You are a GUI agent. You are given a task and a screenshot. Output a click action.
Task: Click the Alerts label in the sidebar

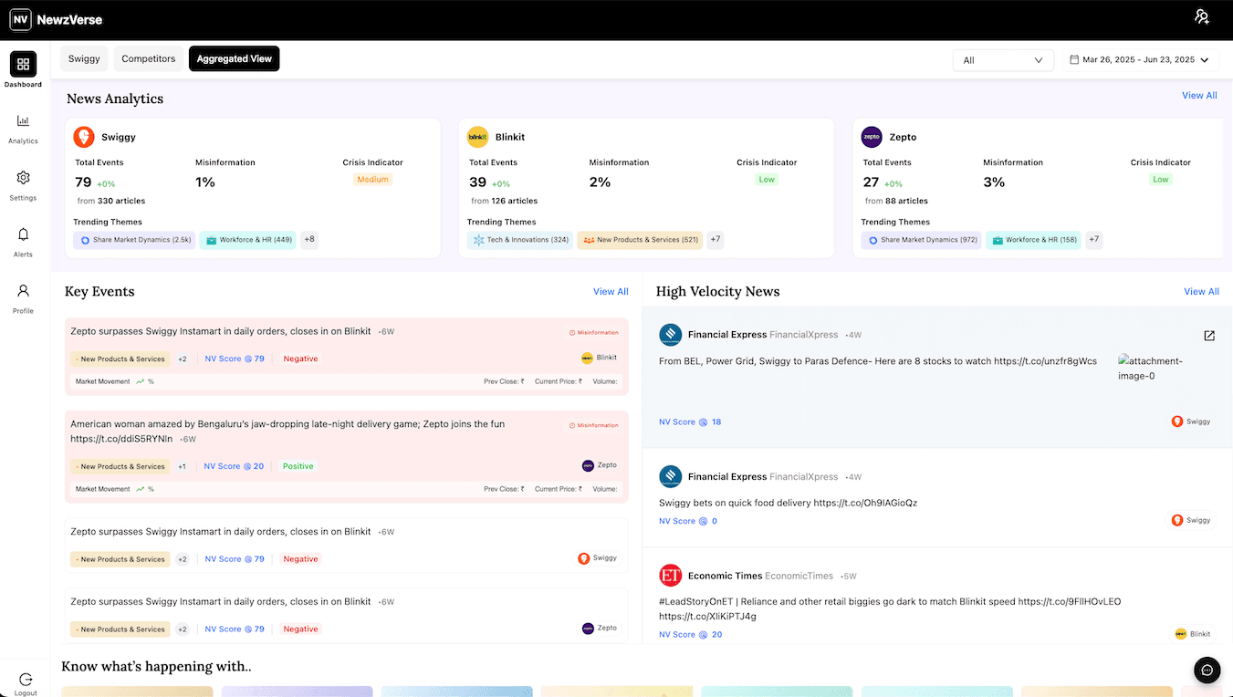point(24,255)
